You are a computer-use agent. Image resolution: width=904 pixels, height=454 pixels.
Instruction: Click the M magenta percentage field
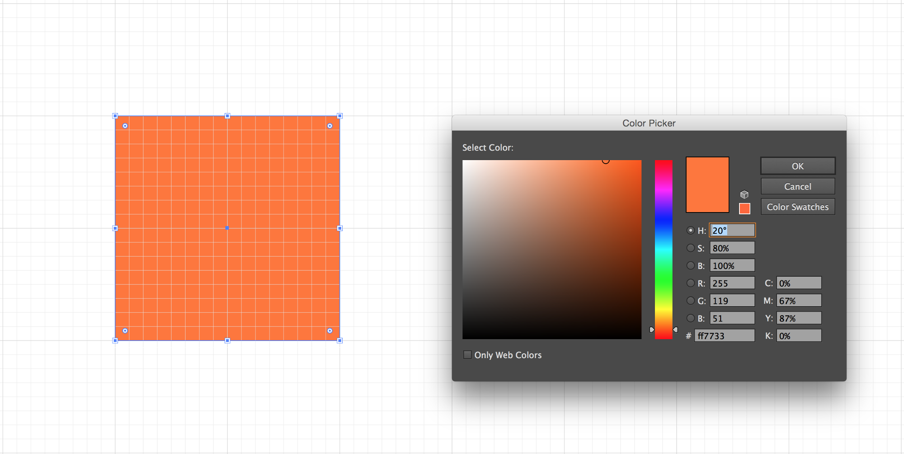pyautogui.click(x=799, y=301)
